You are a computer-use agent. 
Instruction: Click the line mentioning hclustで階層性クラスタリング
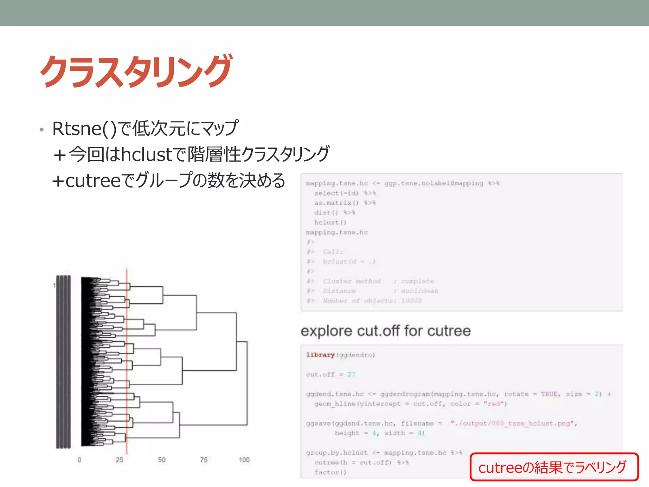tap(191, 154)
